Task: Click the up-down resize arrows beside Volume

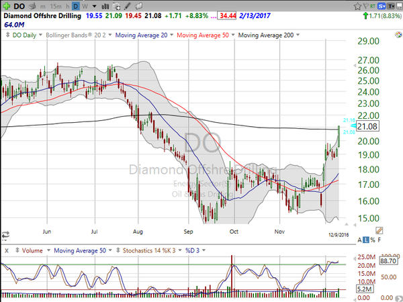Action: coord(17,250)
